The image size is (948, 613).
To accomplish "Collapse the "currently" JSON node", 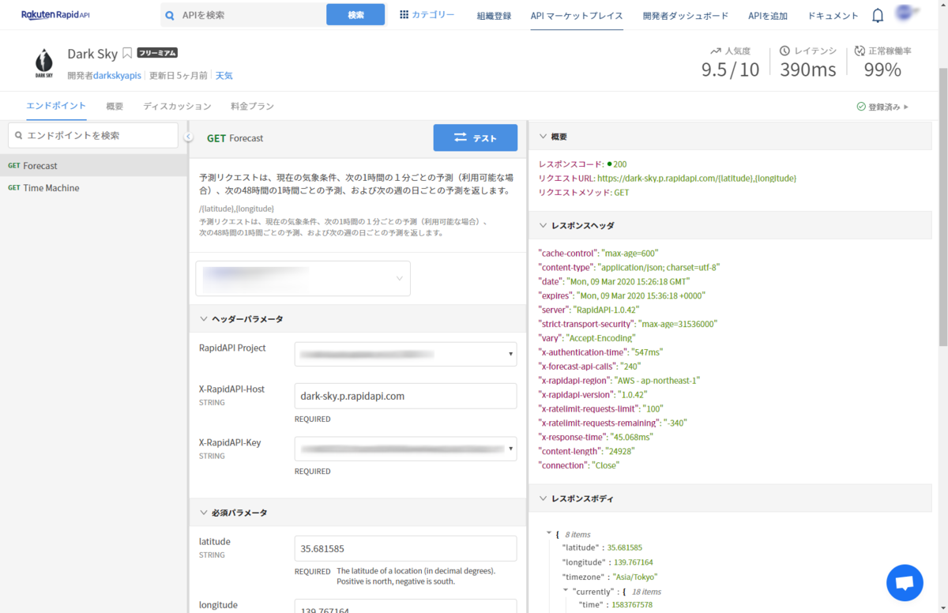I will click(x=566, y=591).
